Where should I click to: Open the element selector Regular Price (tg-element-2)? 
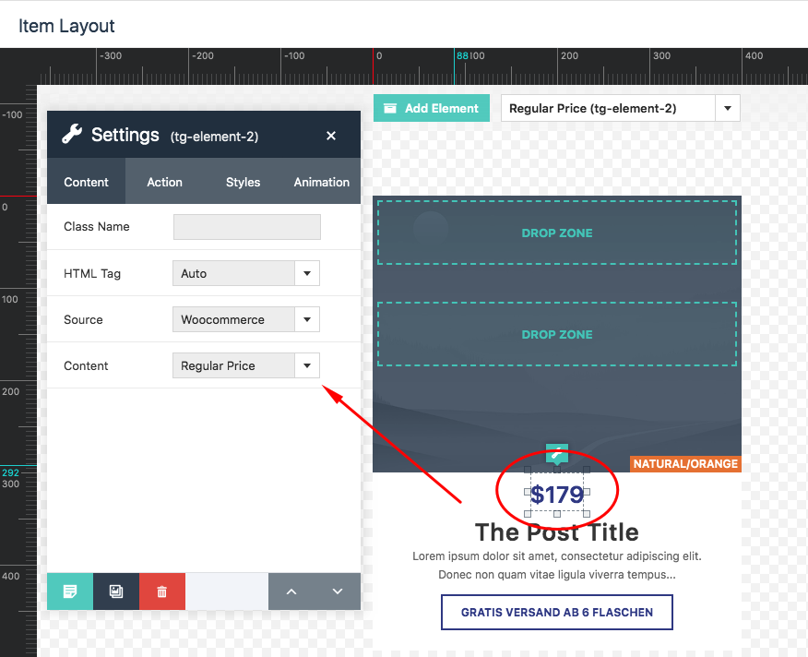[x=620, y=108]
